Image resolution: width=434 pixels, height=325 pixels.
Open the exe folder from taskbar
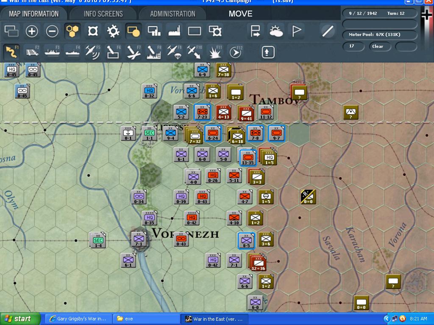click(x=147, y=319)
